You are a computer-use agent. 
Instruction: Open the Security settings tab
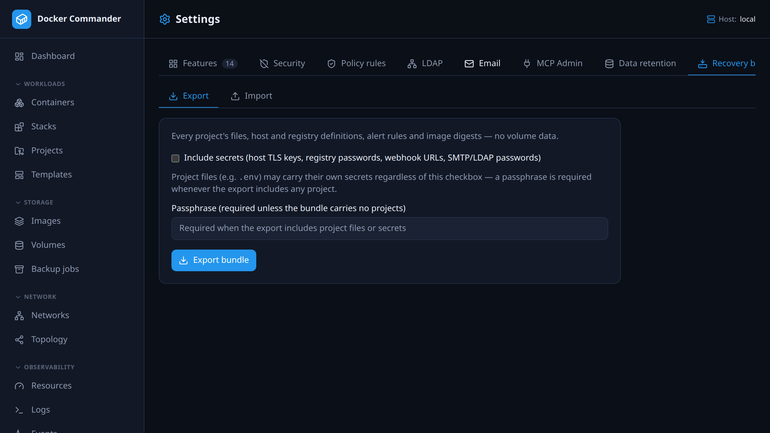[x=282, y=63]
